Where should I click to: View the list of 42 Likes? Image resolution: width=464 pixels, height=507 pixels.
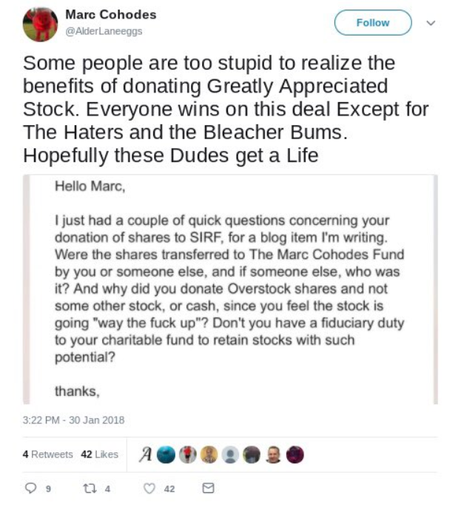99,454
